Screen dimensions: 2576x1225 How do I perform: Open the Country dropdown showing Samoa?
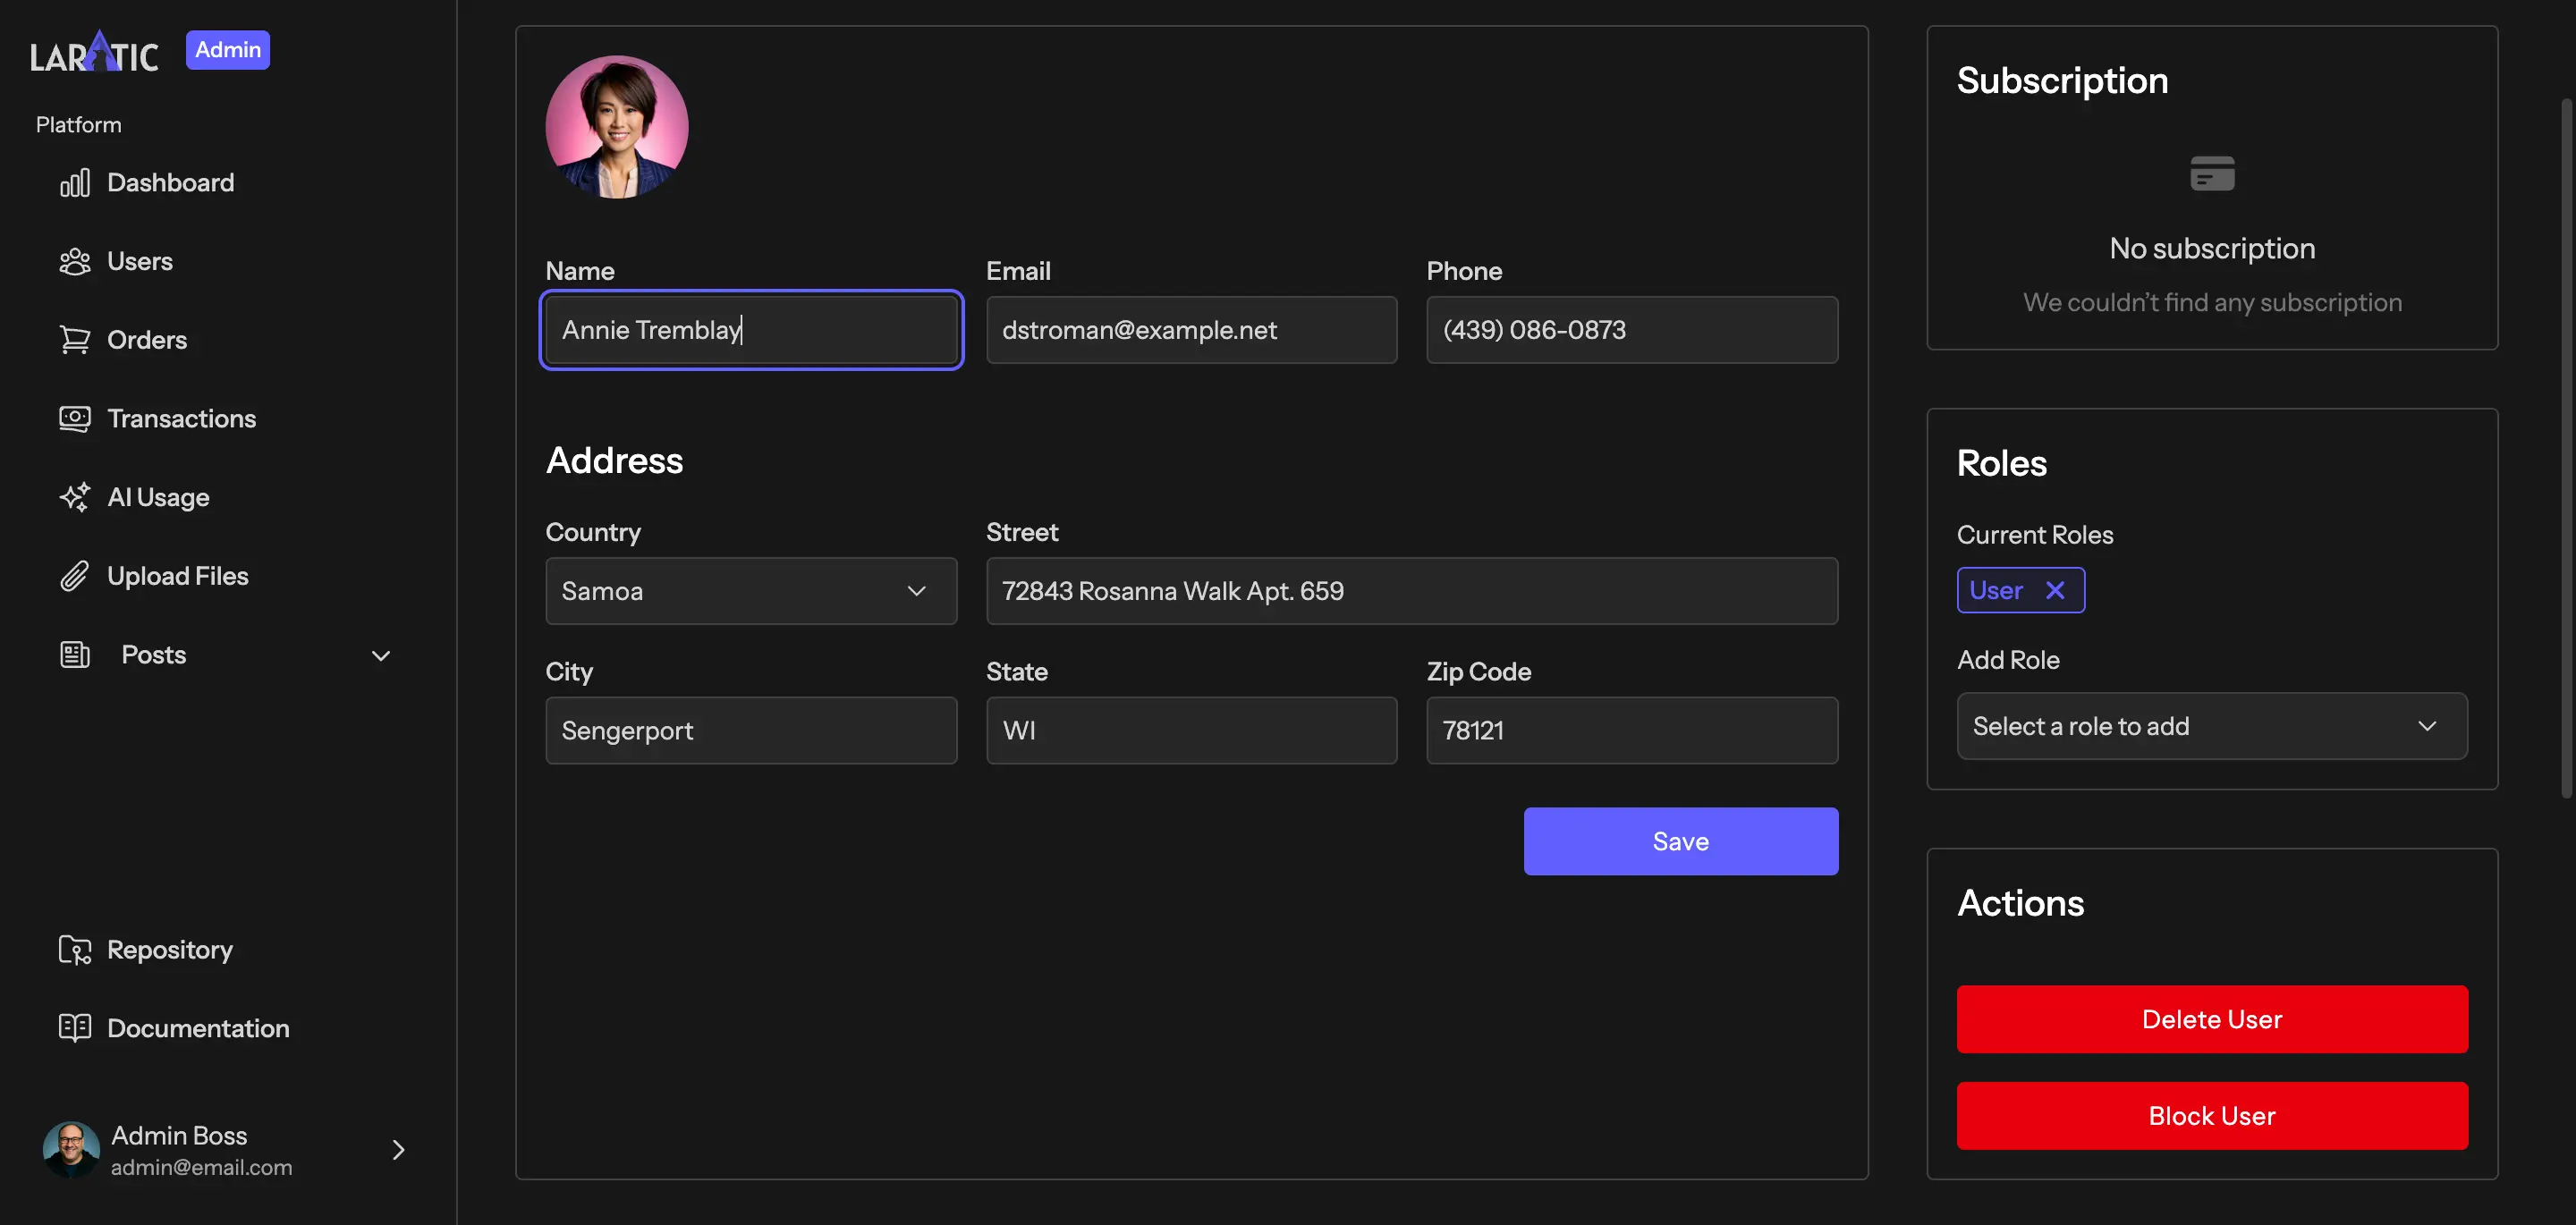click(x=751, y=591)
